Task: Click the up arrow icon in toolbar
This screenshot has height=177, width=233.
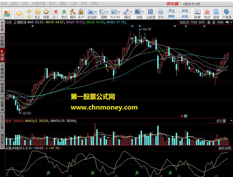Action: pyautogui.click(x=29, y=11)
